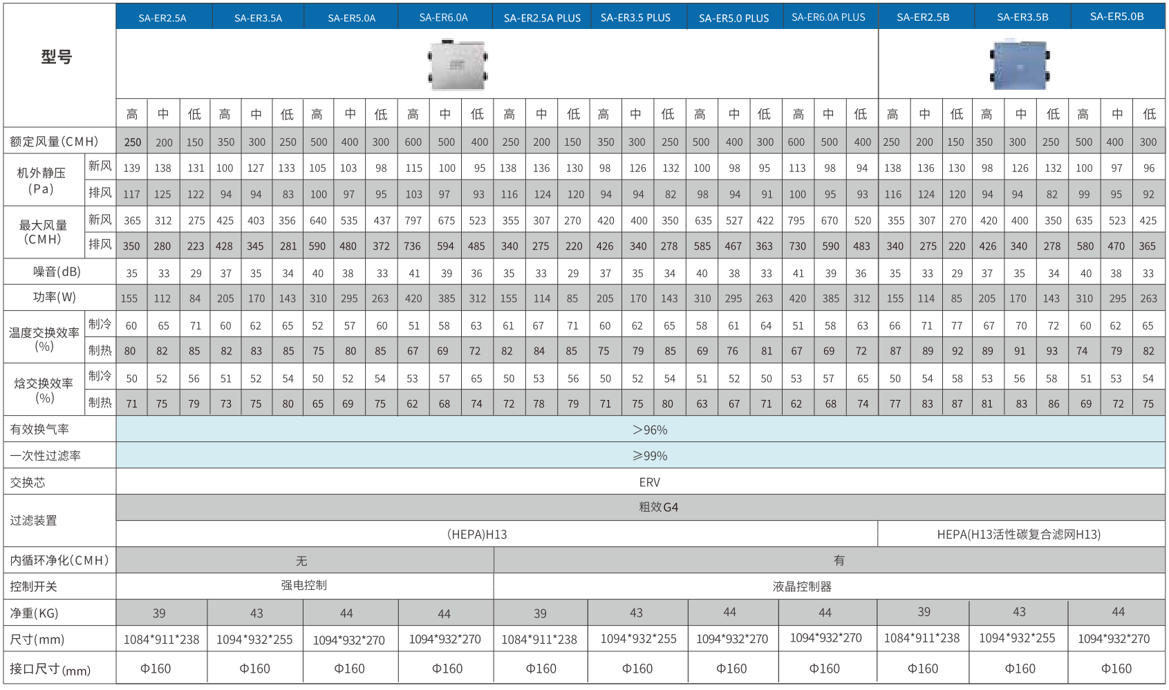The image size is (1169, 690).
Task: Click the ≥99% value cell
Action: point(641,456)
